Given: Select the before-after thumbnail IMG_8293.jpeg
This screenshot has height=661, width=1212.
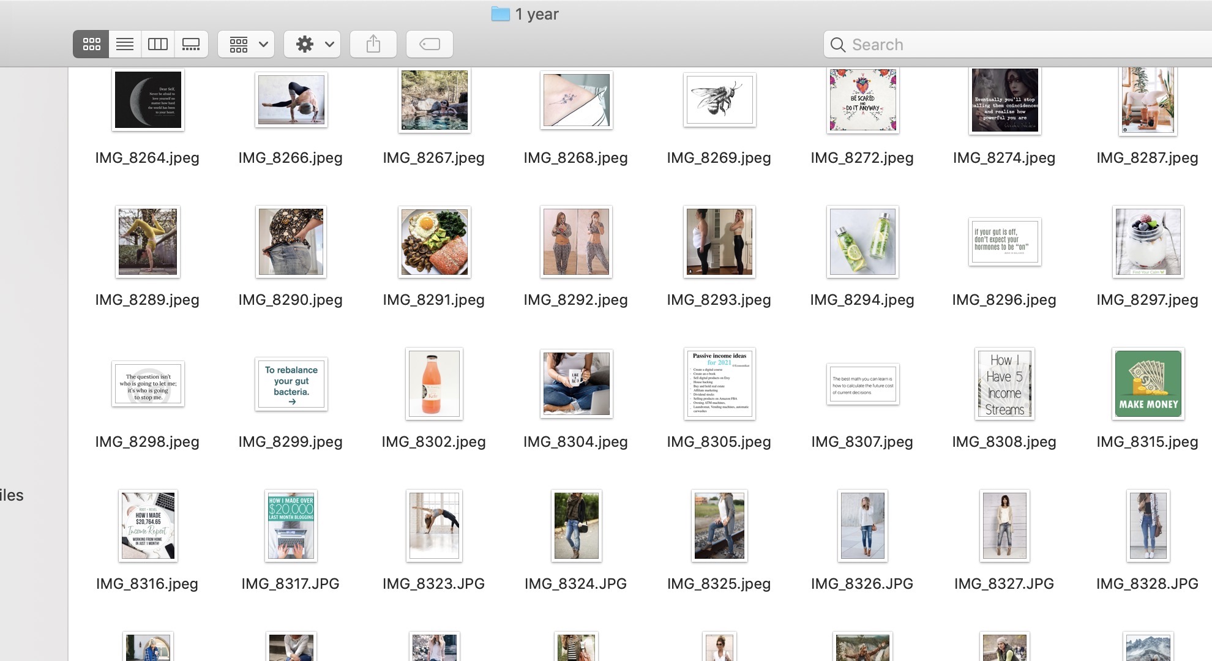Looking at the screenshot, I should 720,242.
